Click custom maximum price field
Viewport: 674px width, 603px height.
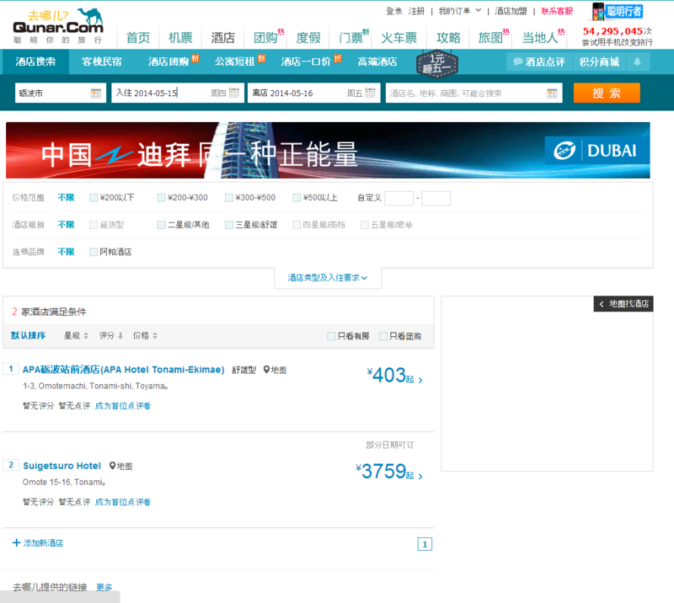(436, 198)
